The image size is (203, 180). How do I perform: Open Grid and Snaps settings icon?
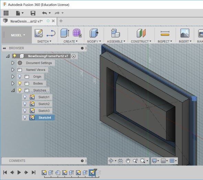[163, 161]
